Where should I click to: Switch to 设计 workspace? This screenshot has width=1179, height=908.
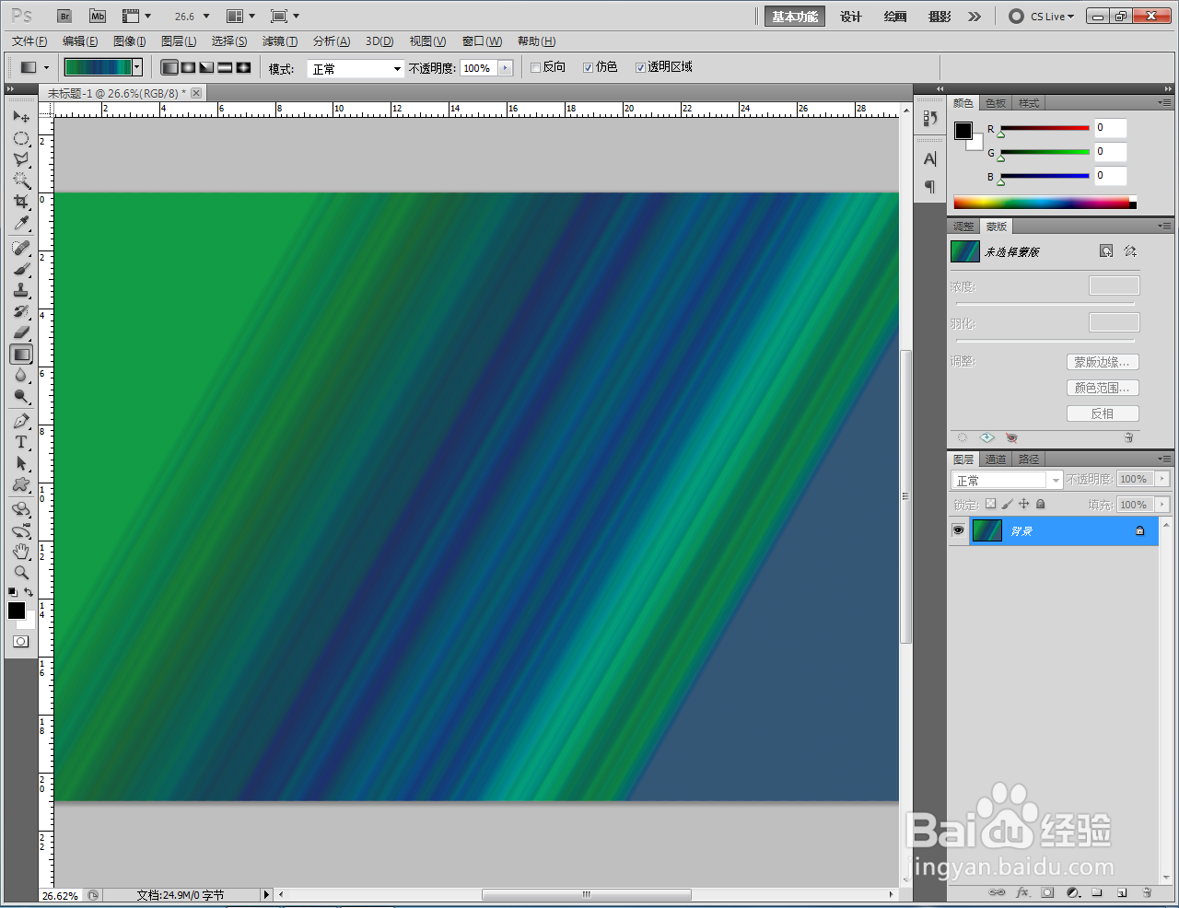click(x=851, y=17)
